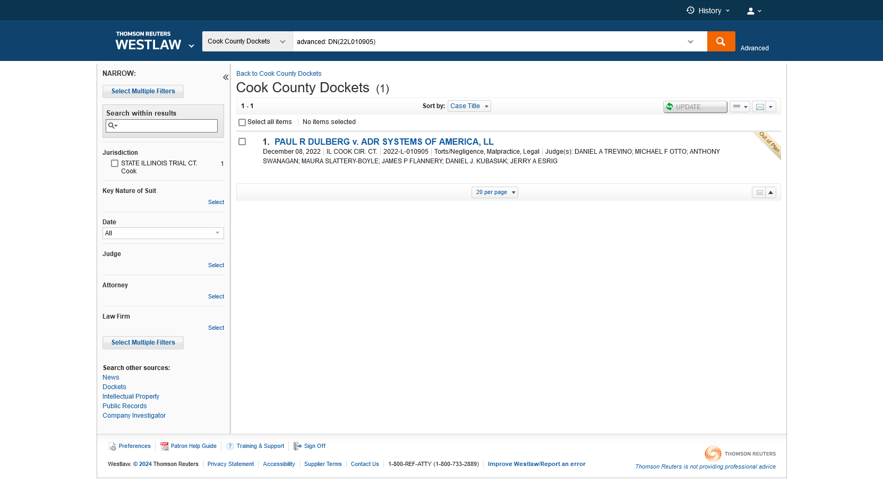Click the Training & Support question icon

tap(230, 446)
